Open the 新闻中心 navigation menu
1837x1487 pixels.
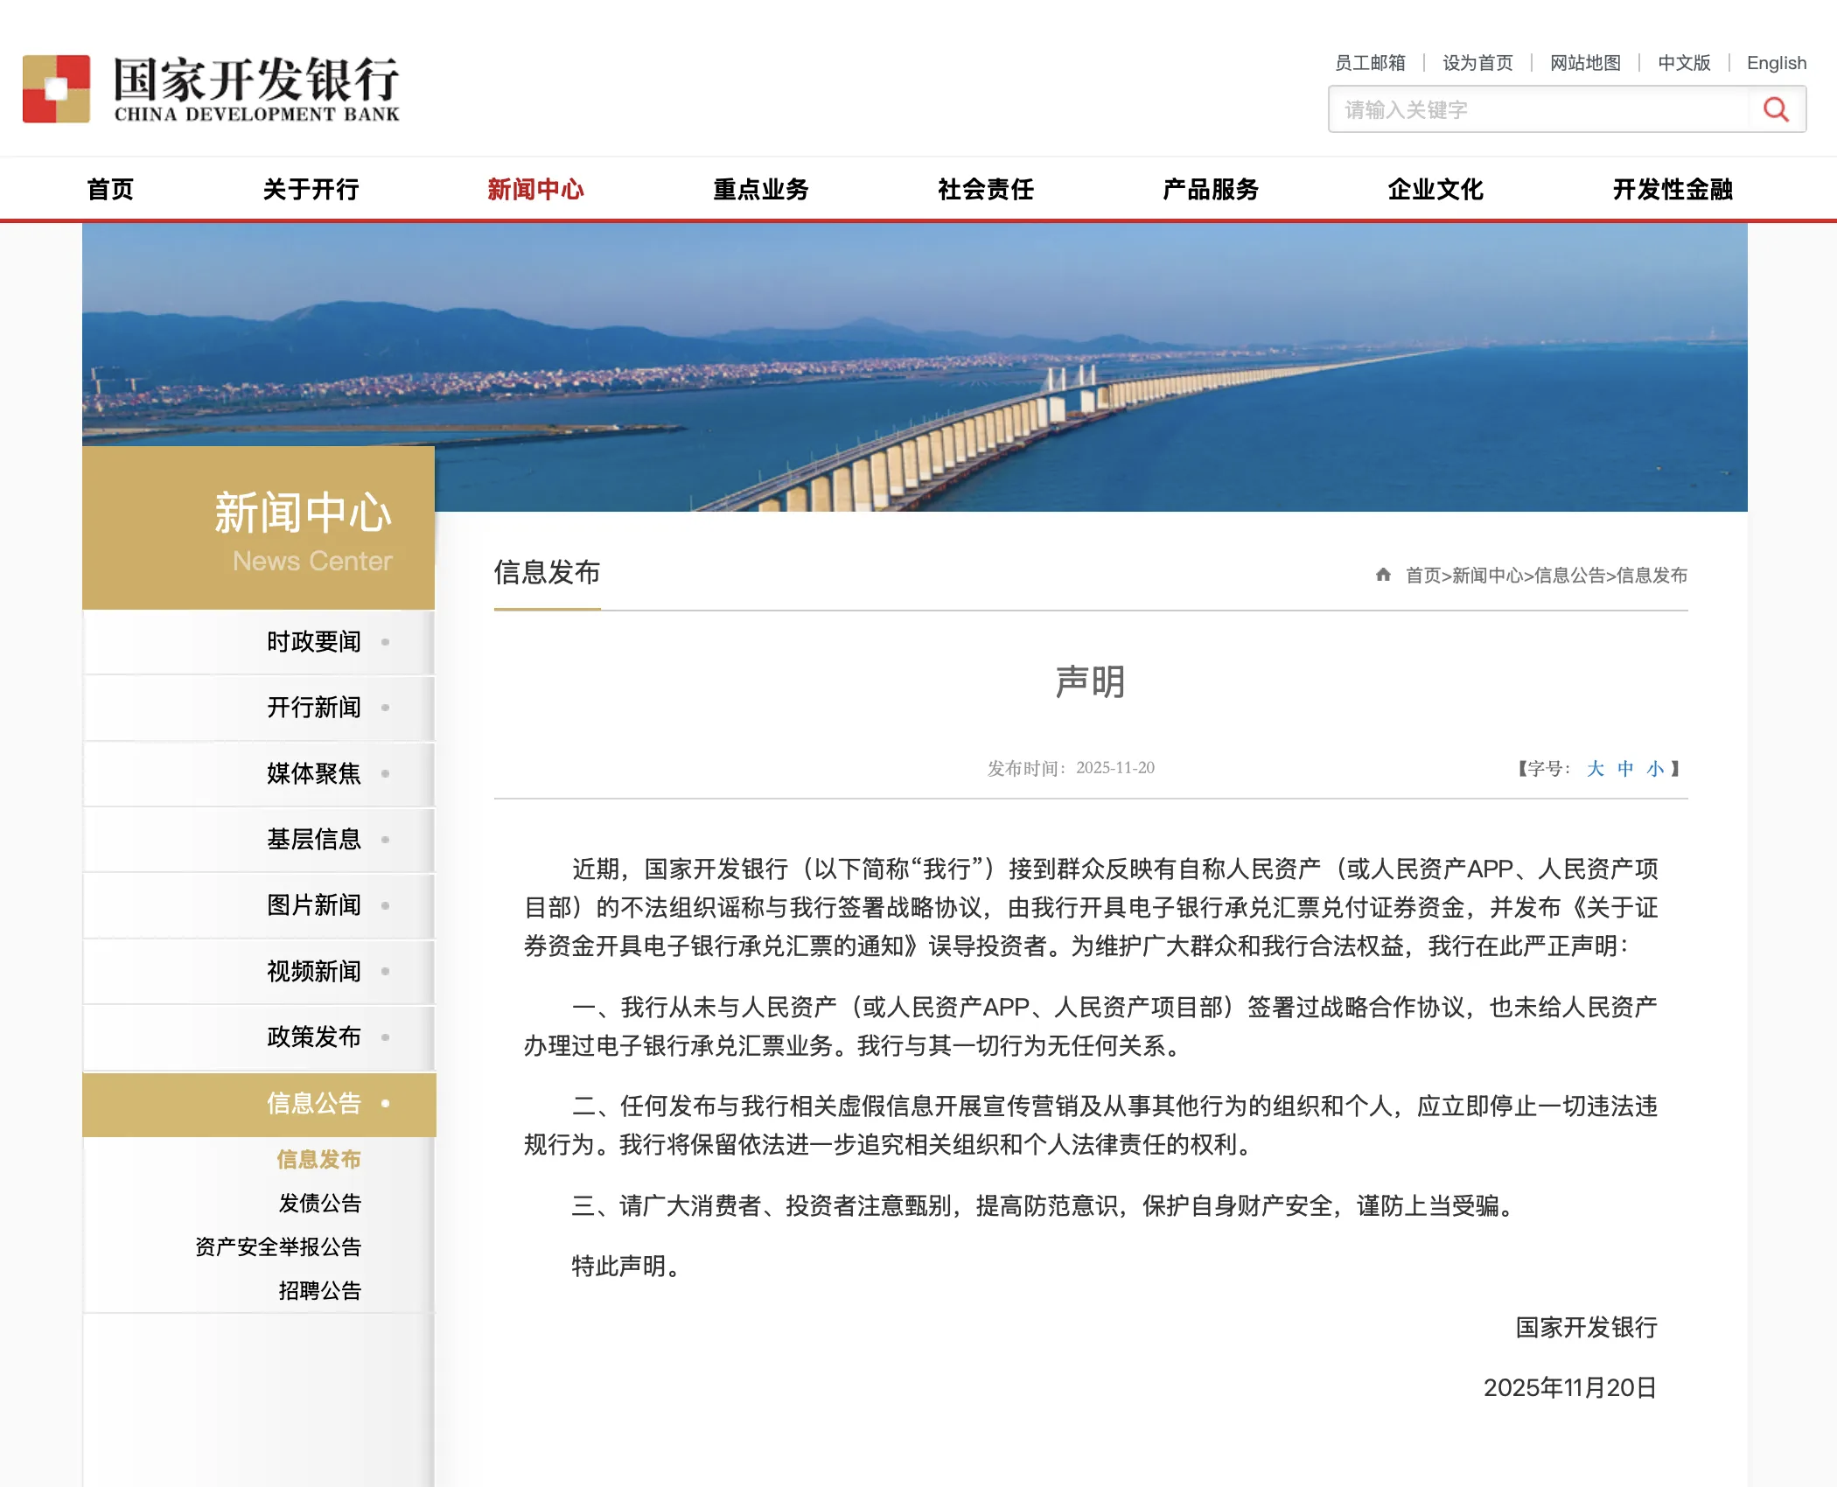coord(535,189)
